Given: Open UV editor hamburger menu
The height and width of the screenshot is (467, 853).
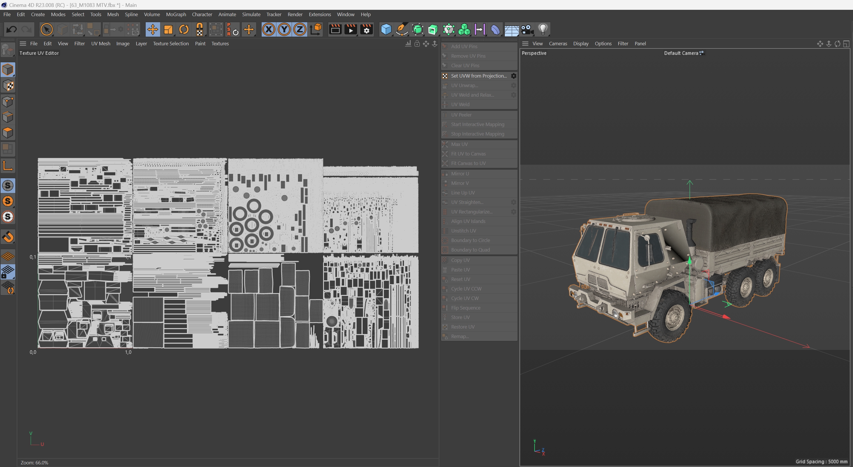Looking at the screenshot, I should click(23, 43).
